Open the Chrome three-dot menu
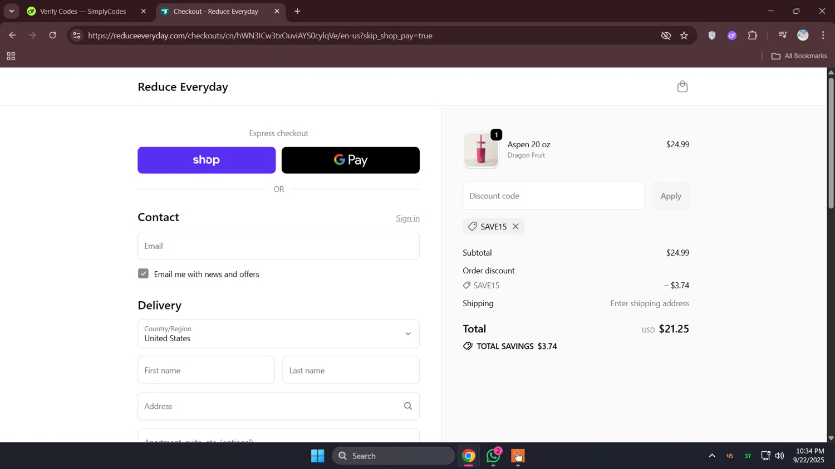The image size is (835, 469). tap(823, 36)
